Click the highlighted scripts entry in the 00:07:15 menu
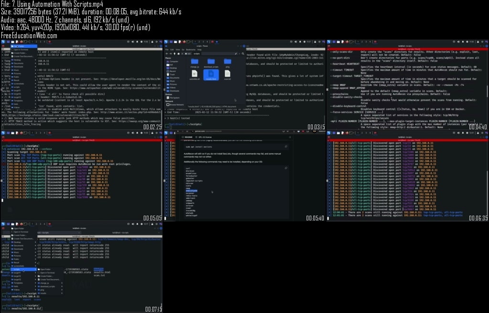The image size is (489, 313). pos(24,270)
